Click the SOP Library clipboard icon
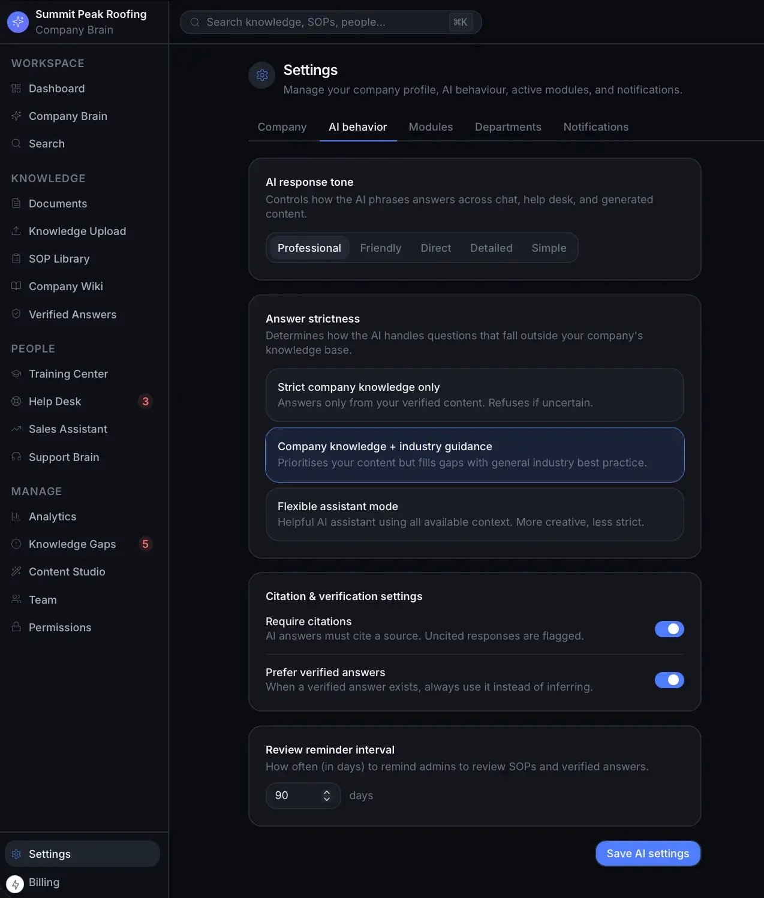The width and height of the screenshot is (764, 898). (x=16, y=259)
